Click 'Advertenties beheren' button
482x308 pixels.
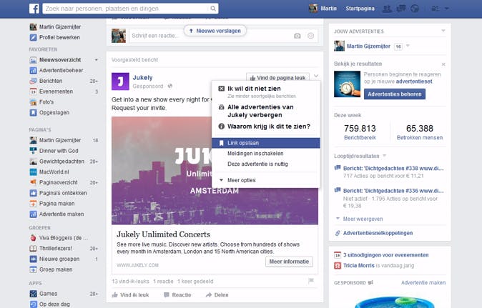(x=395, y=94)
